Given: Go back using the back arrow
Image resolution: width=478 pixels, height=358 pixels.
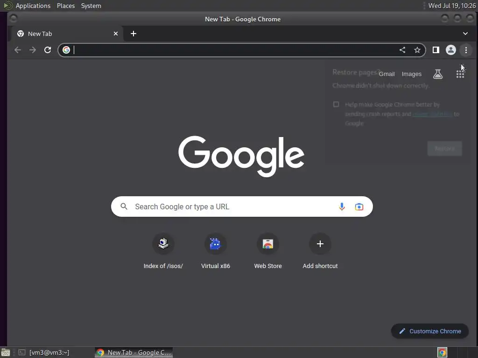Looking at the screenshot, I should [x=18, y=50].
